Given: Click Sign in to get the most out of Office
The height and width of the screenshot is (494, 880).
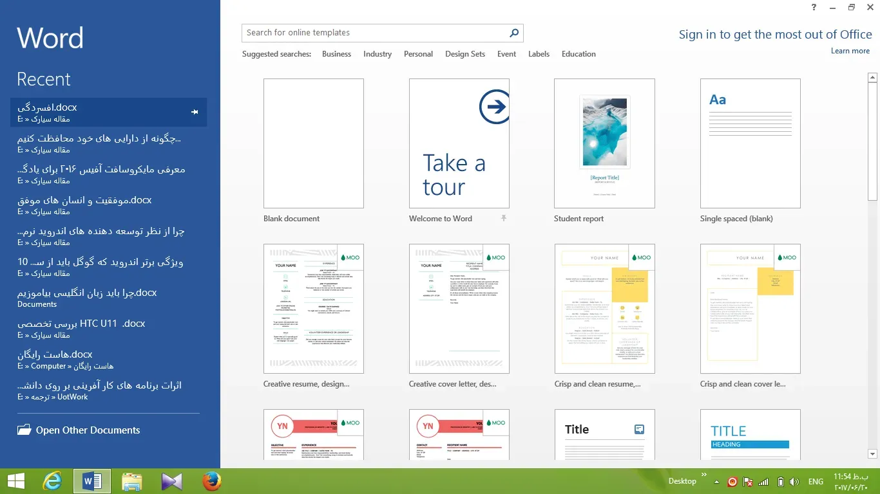Looking at the screenshot, I should 775,35.
